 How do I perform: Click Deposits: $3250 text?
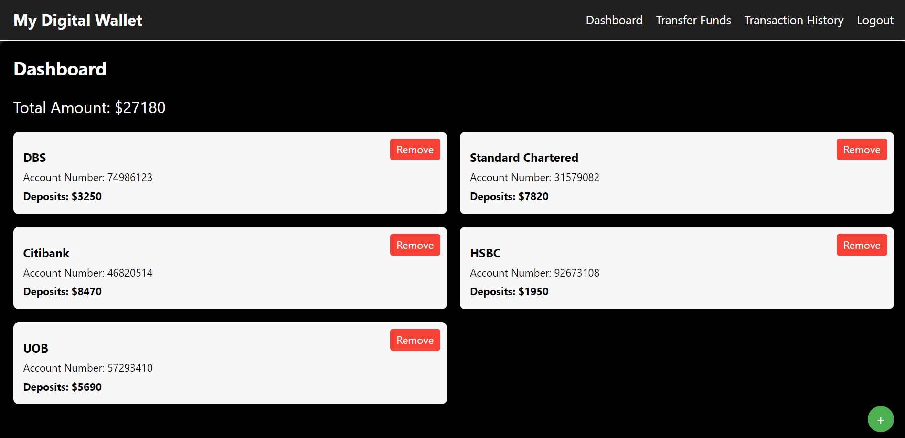pyautogui.click(x=63, y=196)
